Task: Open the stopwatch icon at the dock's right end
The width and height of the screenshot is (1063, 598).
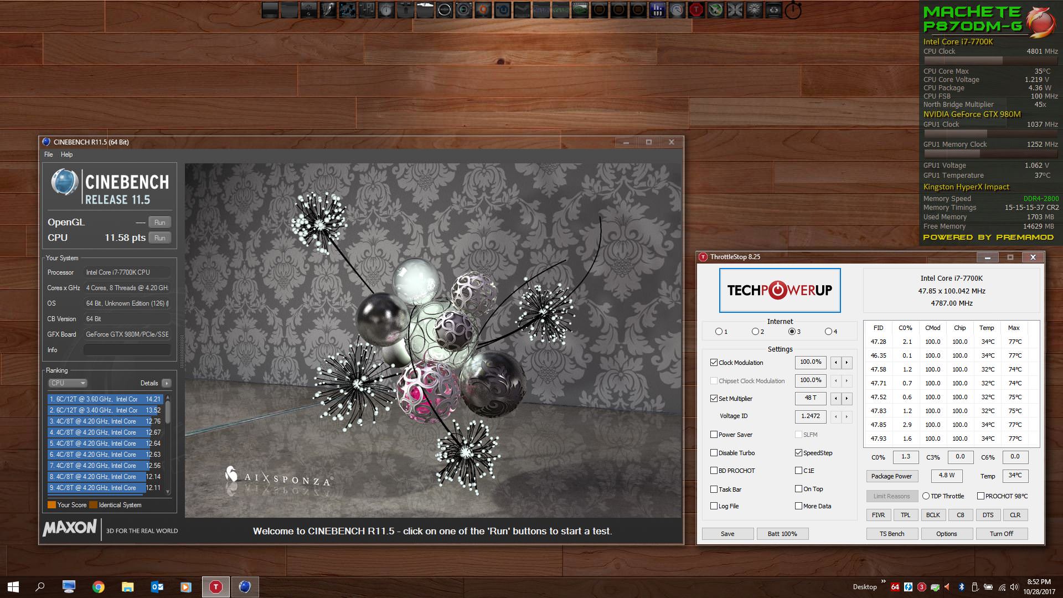Action: click(x=793, y=9)
